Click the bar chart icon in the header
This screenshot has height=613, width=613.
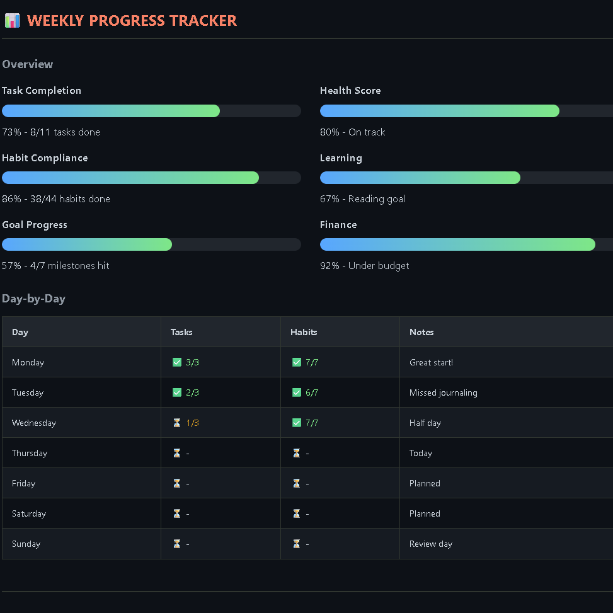(12, 20)
